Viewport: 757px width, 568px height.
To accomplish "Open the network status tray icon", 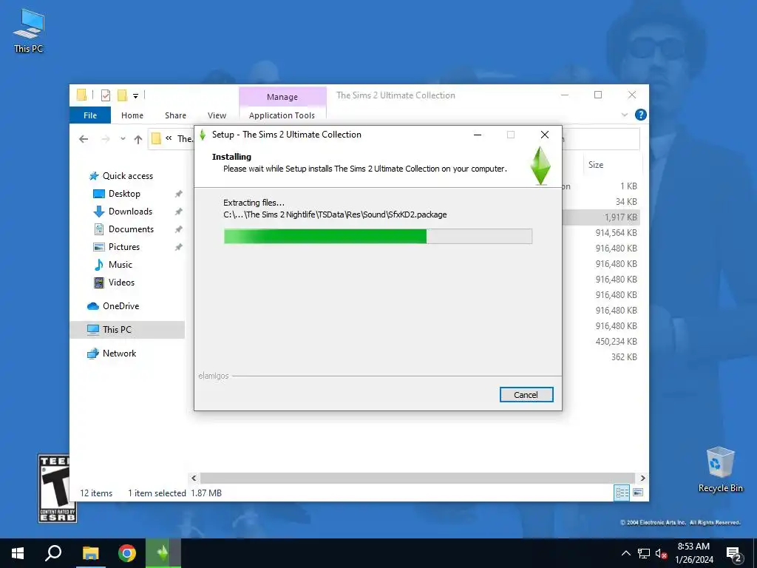I will coord(644,553).
